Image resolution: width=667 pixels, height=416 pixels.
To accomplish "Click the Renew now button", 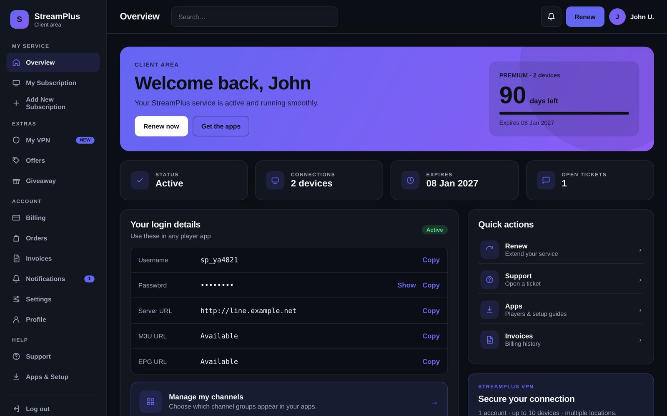I will pyautogui.click(x=161, y=126).
